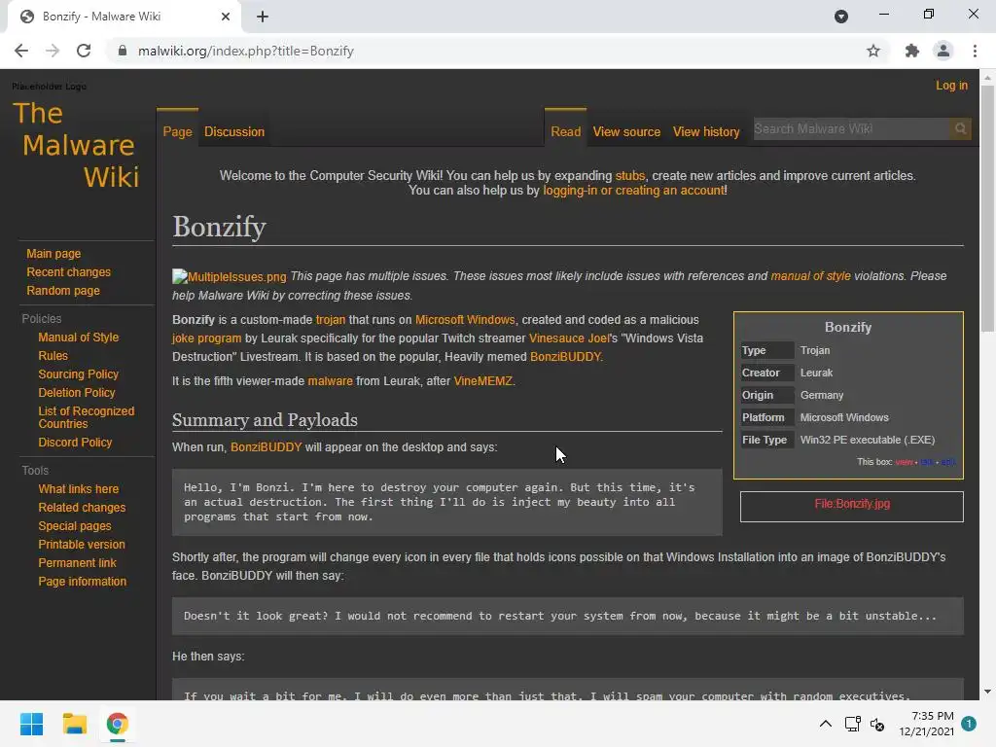Screen dimensions: 996x747
Task: Click the page vertical scrollbar thumb
Action: (x=987, y=208)
